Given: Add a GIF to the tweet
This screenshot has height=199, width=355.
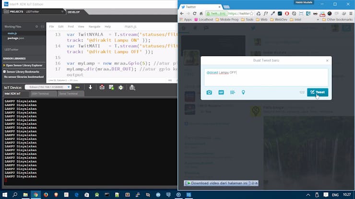Looking at the screenshot, I should [221, 92].
